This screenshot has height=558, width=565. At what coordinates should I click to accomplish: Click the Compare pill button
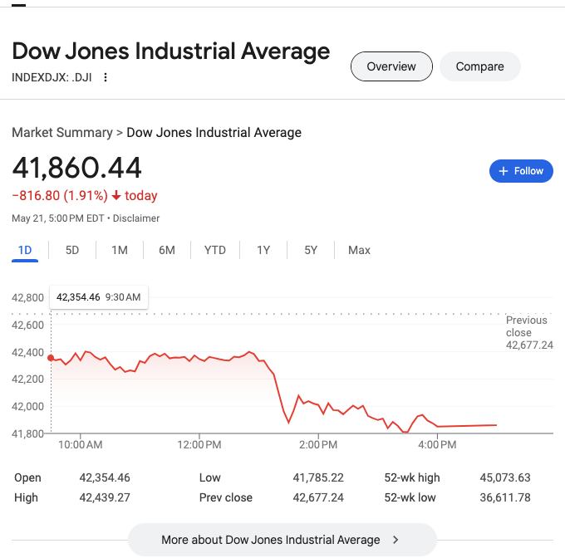pyautogui.click(x=479, y=66)
